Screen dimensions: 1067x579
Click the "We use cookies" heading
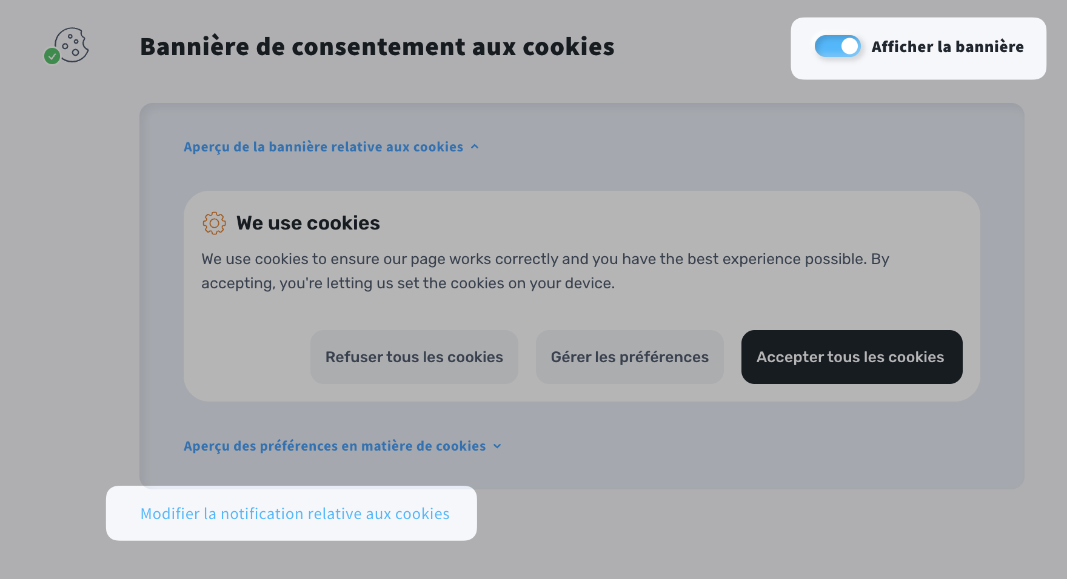[x=308, y=223]
